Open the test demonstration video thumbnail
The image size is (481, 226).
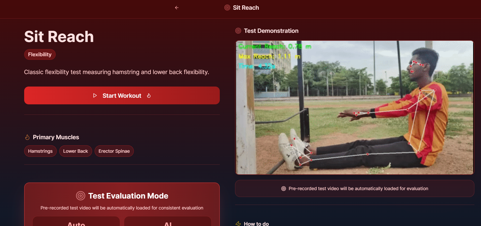click(x=355, y=108)
